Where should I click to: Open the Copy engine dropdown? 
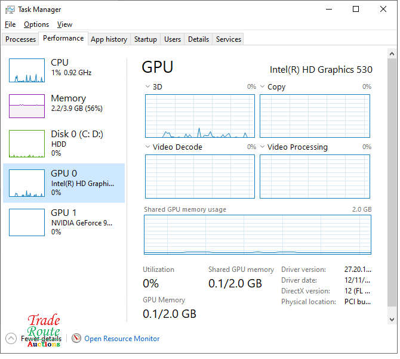(263, 87)
